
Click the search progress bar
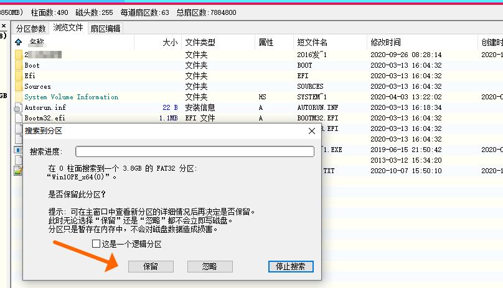pyautogui.click(x=194, y=151)
